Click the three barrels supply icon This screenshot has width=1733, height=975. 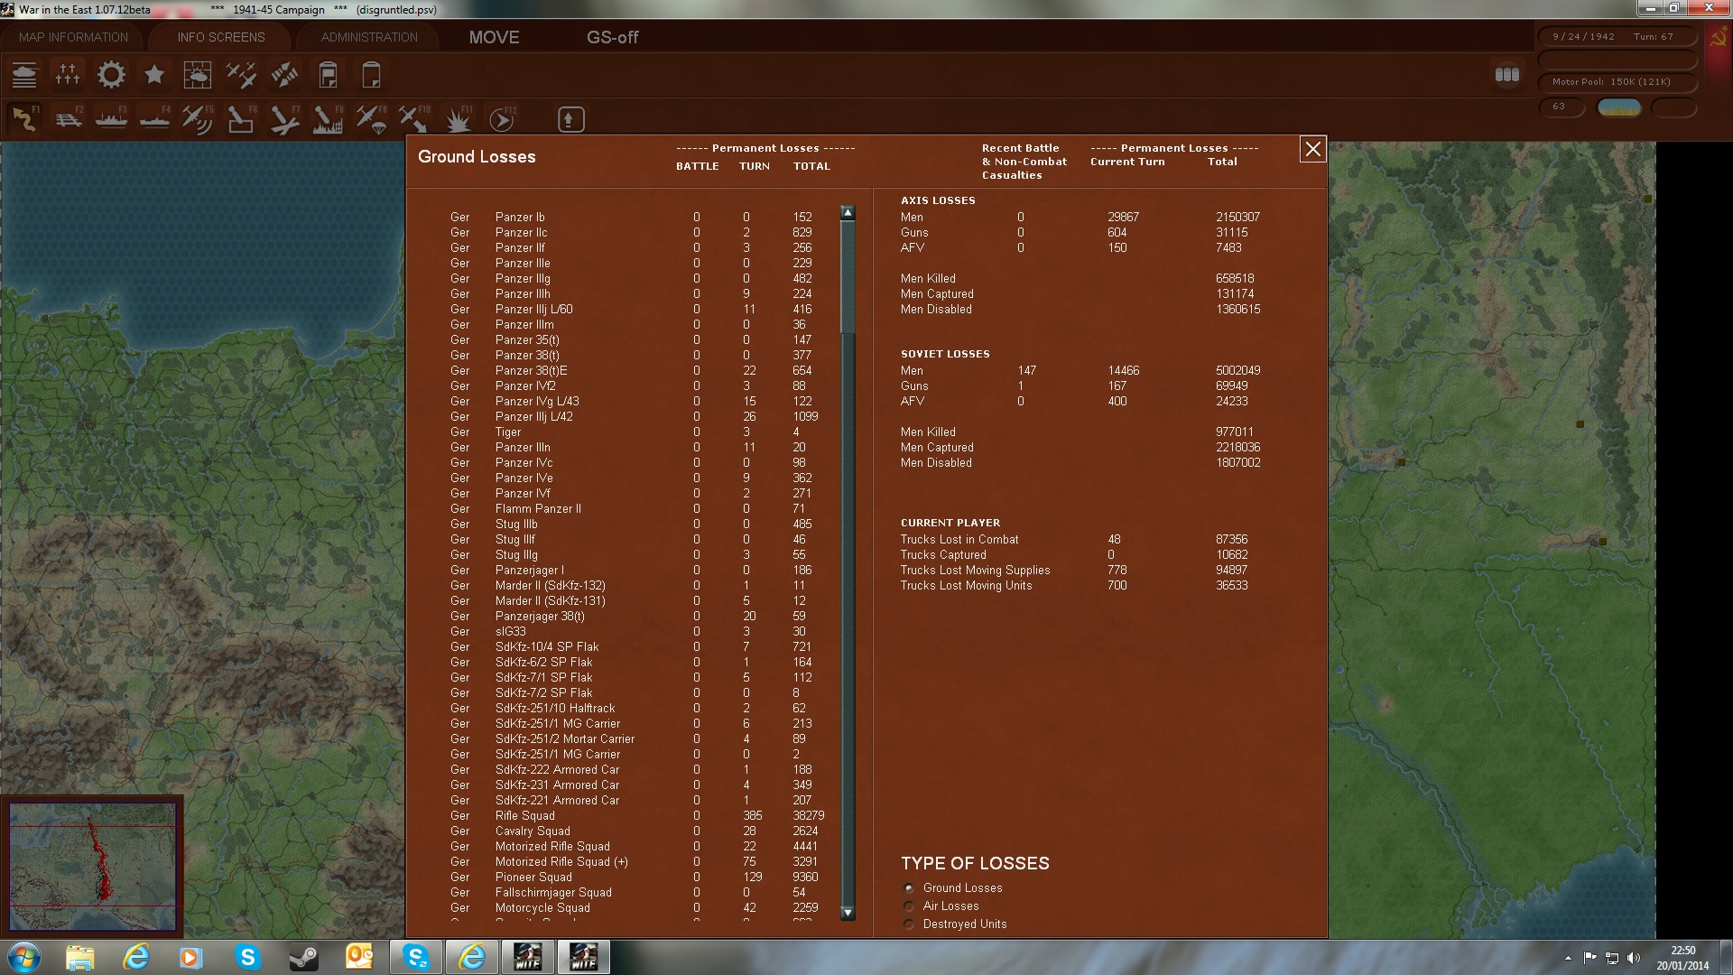pos(1506,75)
